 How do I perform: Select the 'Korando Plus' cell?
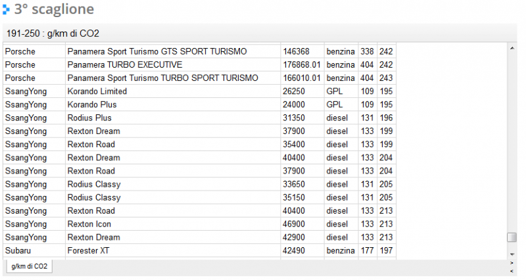pyautogui.click(x=173, y=105)
